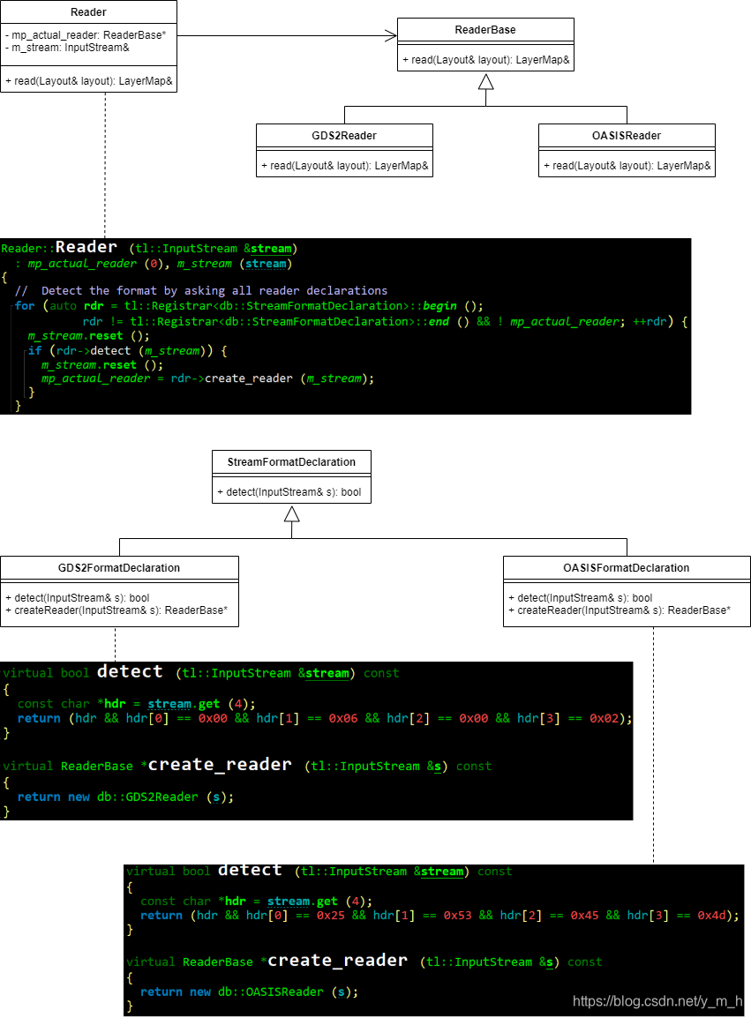Click OASISReader's read(Layout& layout) method
Viewport: 751px width, 1018px height.
click(x=627, y=166)
